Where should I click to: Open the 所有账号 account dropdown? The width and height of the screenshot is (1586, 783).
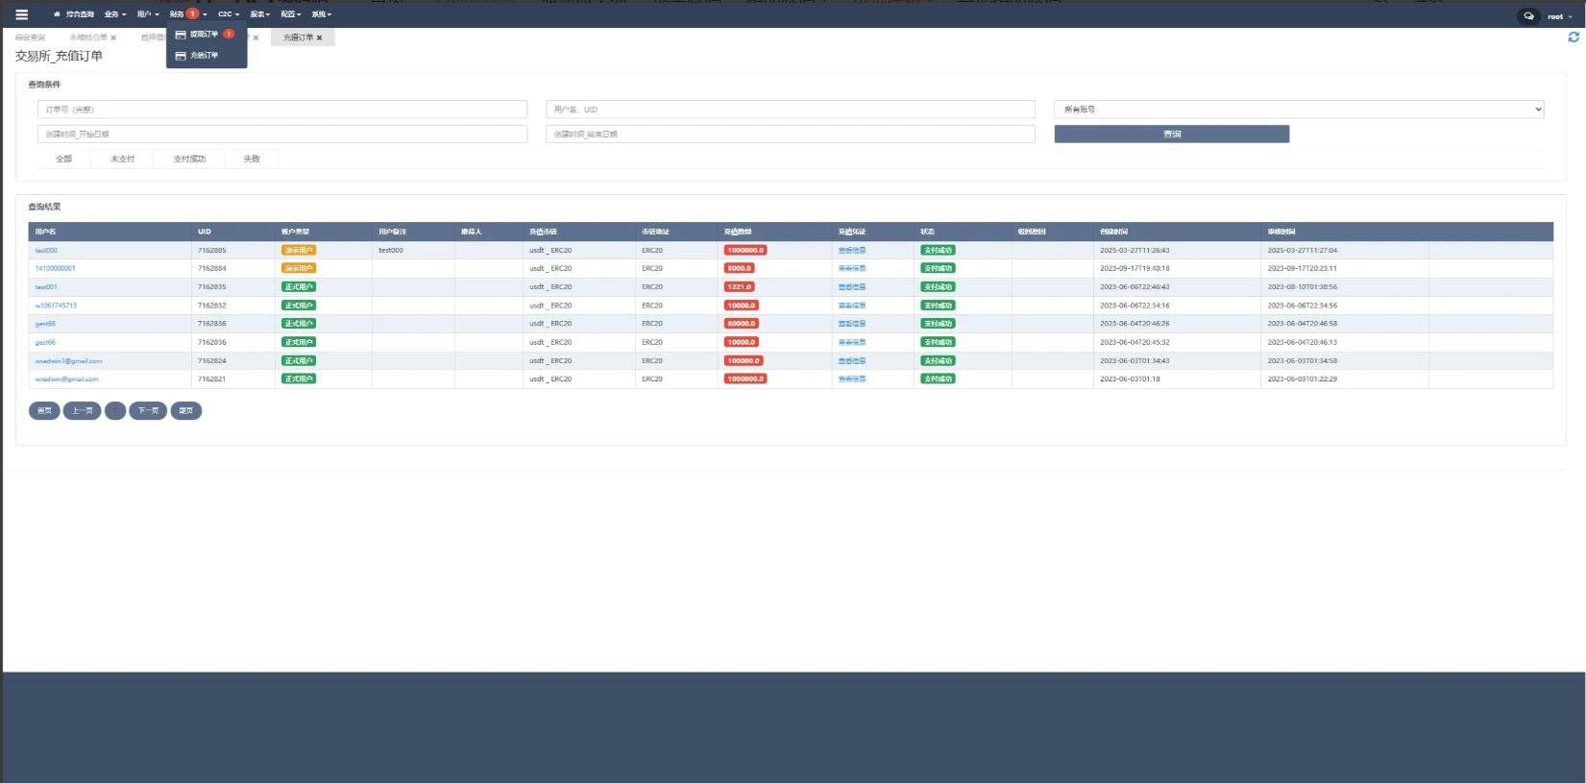(x=1298, y=110)
